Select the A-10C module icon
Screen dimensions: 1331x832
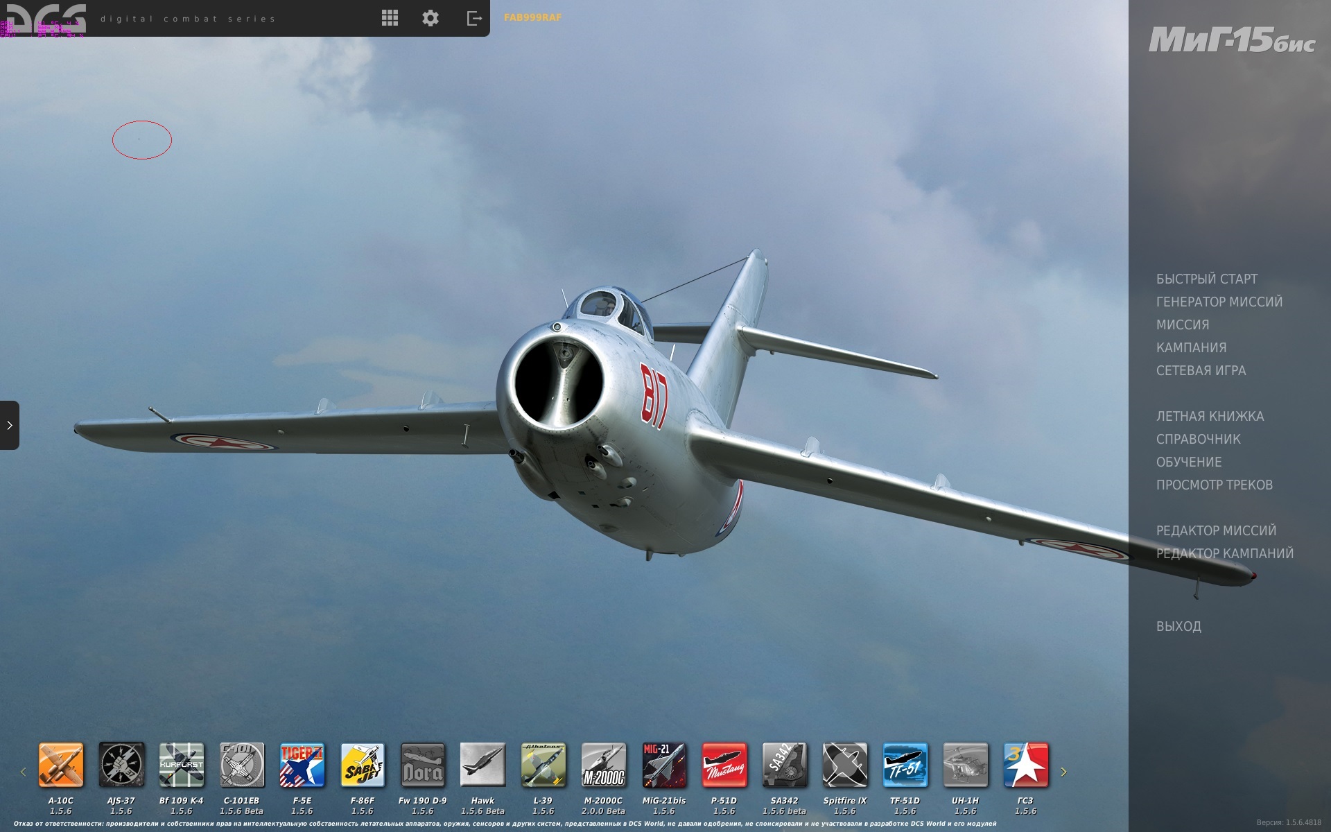tap(61, 765)
